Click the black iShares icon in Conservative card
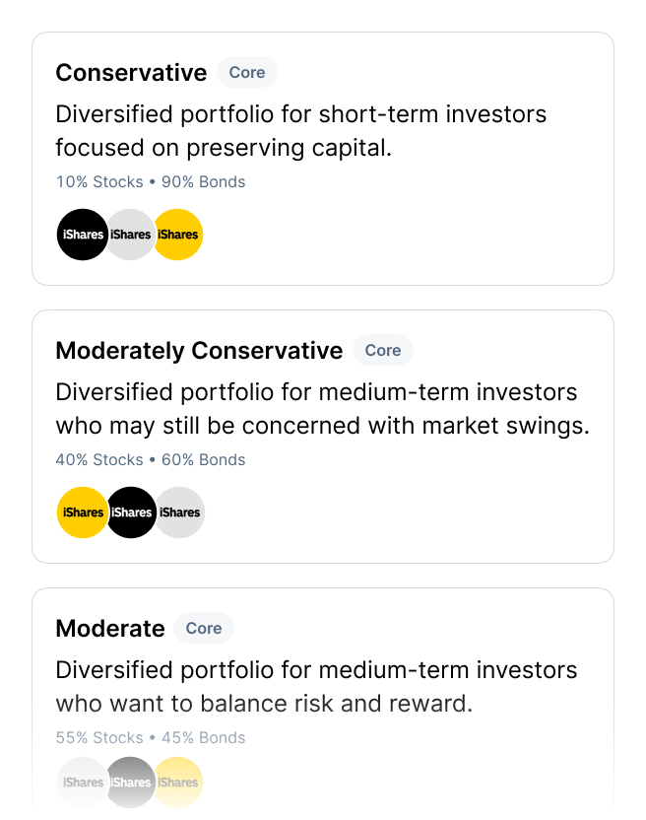Image resolution: width=646 pixels, height=820 pixels. [x=82, y=235]
